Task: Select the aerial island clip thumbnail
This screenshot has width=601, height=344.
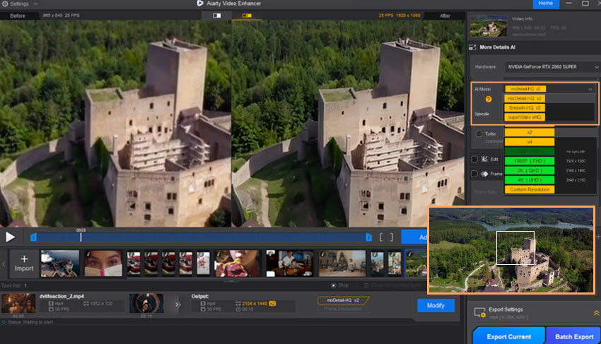Action: 60,263
